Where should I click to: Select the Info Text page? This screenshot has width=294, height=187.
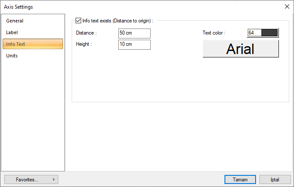(33, 44)
